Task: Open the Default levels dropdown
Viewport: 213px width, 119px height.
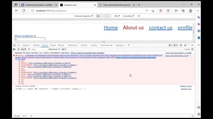Action: (54, 49)
